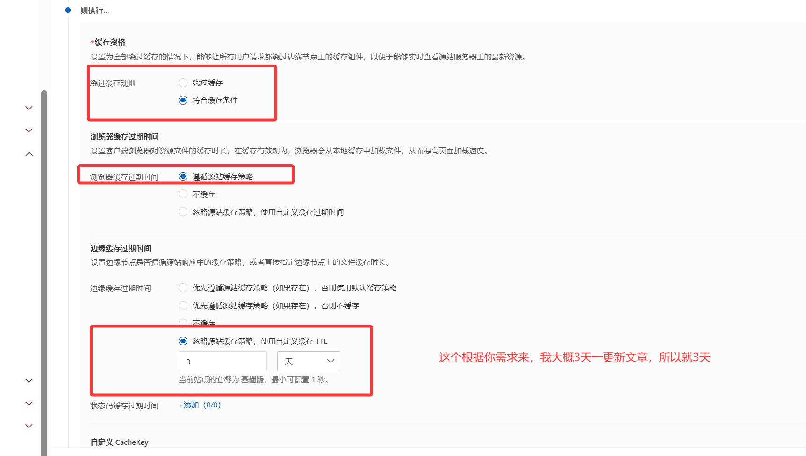The width and height of the screenshot is (806, 456).
Task: Choose edge cache option ending 否则不缓存
Action: pos(183,306)
